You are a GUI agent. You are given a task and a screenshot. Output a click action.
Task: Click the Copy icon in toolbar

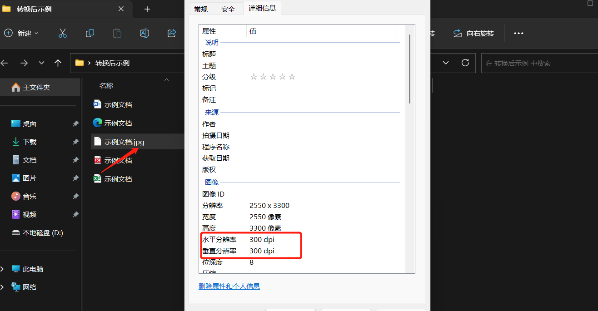coord(90,33)
